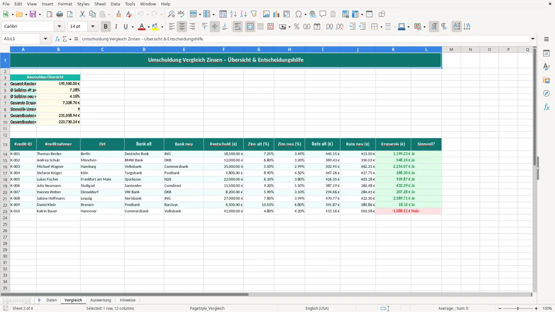Click the Define Print Area icon
The height and width of the screenshot is (312, 555).
click(346, 14)
